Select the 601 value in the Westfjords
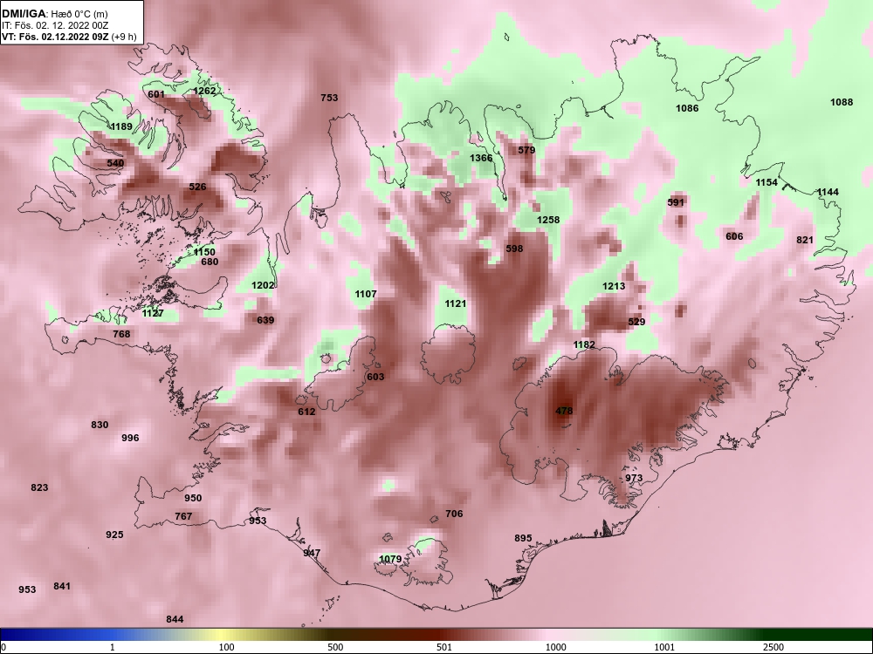873x654 pixels. click(x=156, y=94)
